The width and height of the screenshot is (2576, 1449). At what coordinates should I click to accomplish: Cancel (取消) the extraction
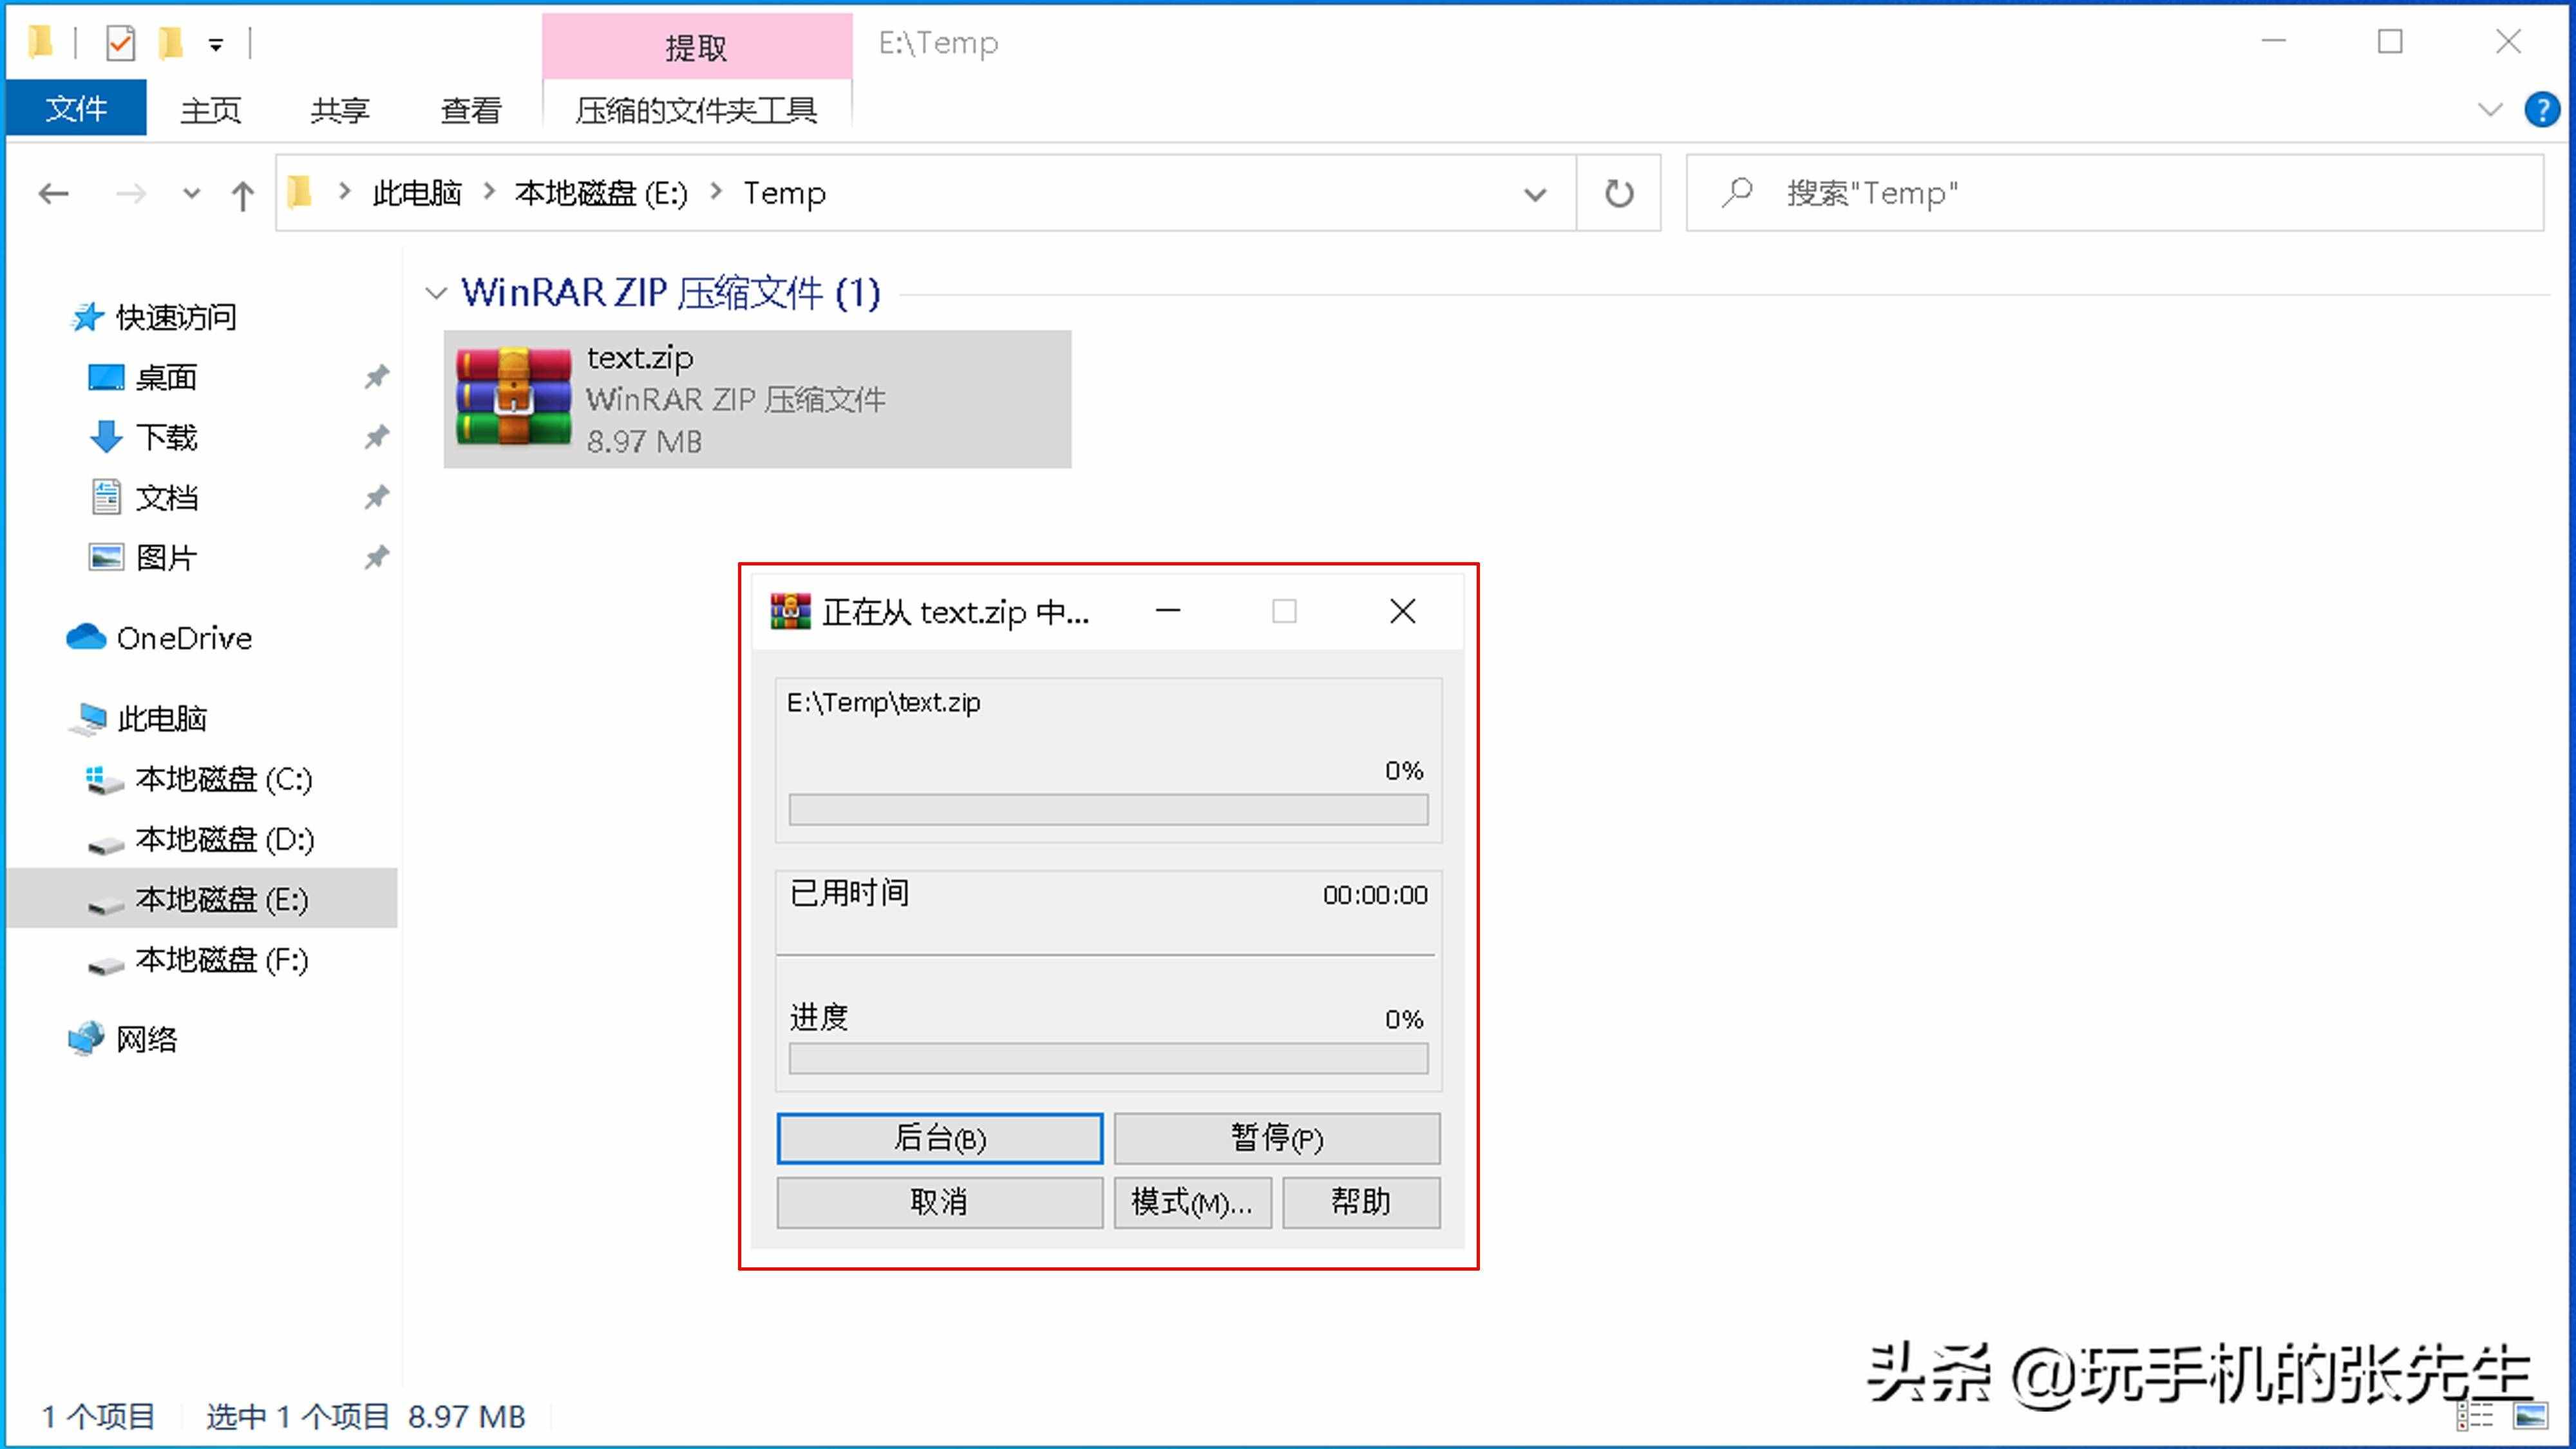pyautogui.click(x=940, y=1202)
